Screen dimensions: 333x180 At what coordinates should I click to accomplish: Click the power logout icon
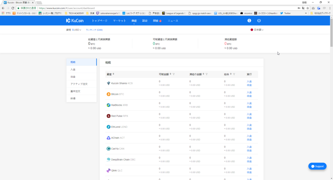click(259, 20)
